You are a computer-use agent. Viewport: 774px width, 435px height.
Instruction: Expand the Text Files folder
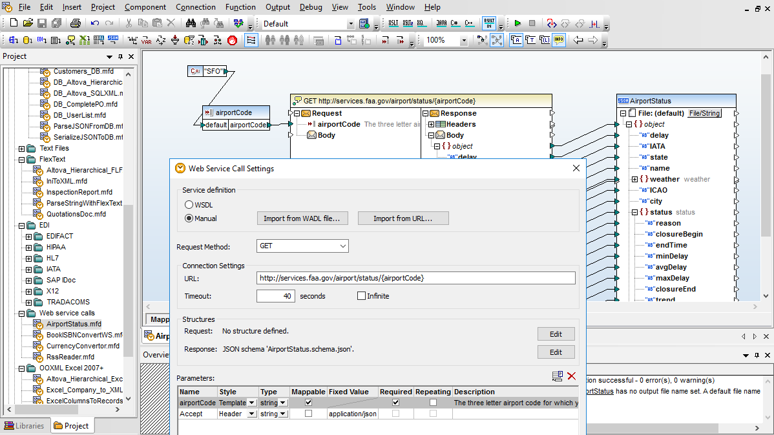click(22, 148)
